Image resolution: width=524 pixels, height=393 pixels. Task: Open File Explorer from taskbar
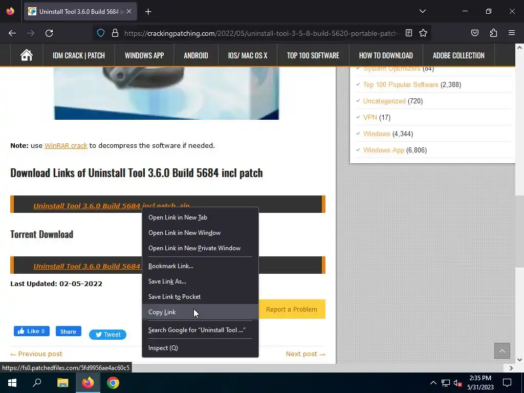62,383
